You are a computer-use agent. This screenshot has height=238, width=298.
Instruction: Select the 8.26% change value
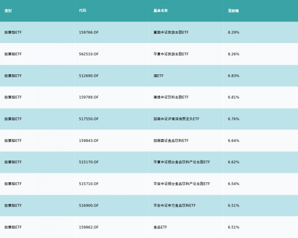click(234, 54)
